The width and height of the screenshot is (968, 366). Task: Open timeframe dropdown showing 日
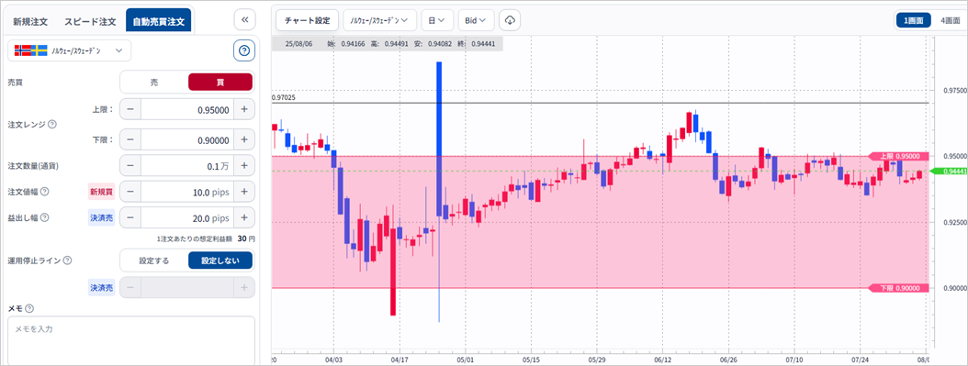[437, 19]
